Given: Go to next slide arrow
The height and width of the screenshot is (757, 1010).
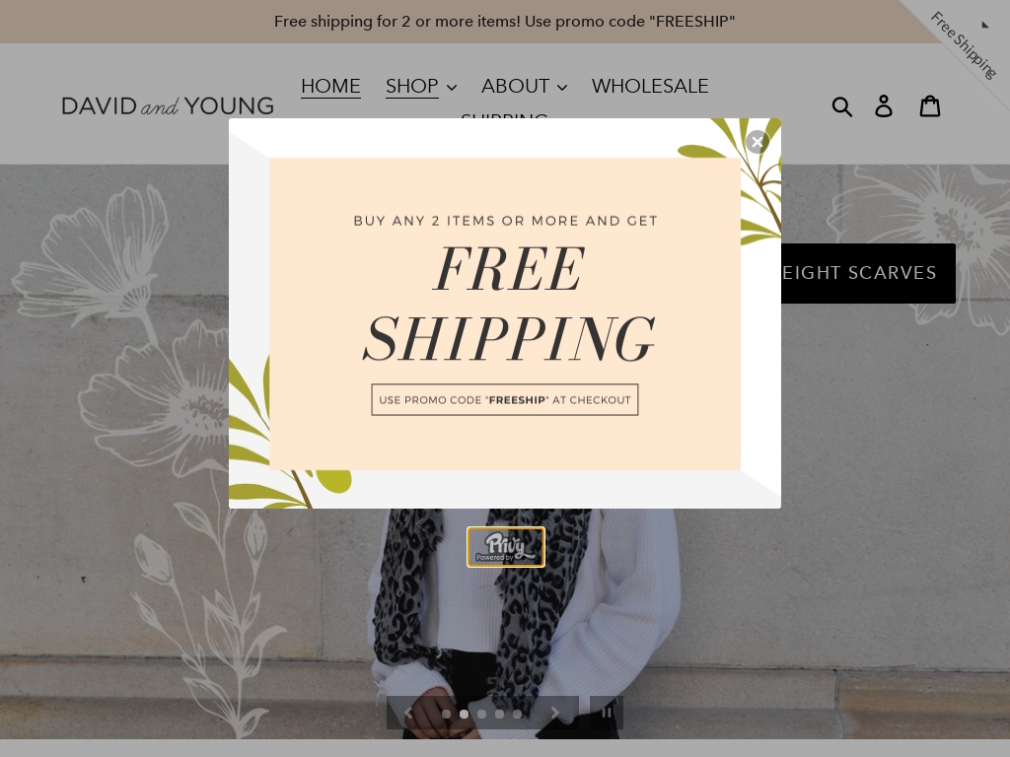Looking at the screenshot, I should click(x=554, y=714).
